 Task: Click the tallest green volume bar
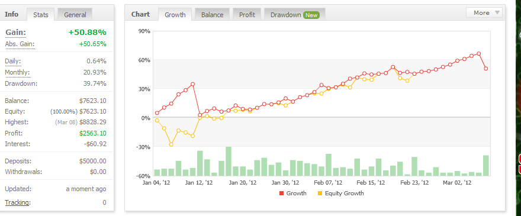(229, 161)
